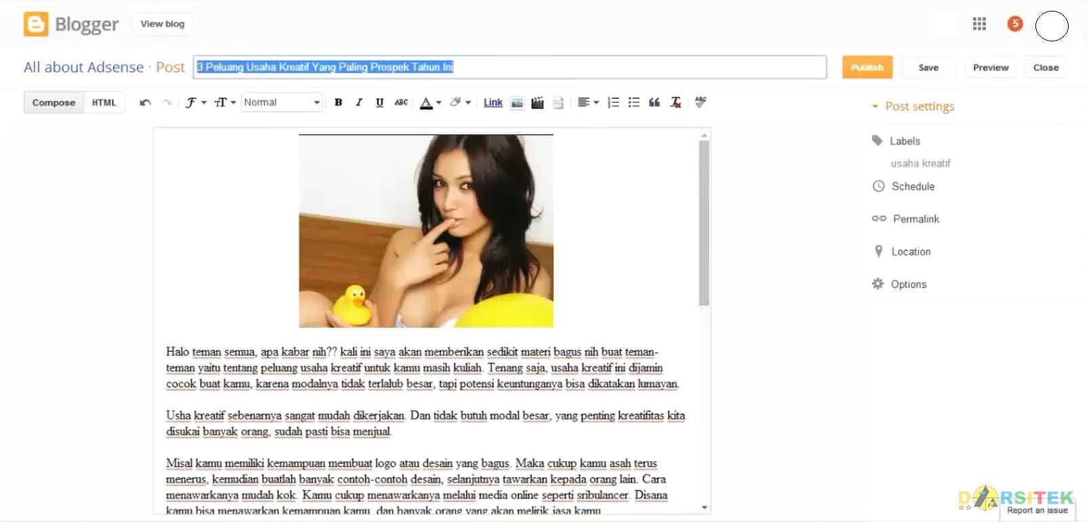Insert an image into the post
Viewport: 1087px width, 522px height.
point(517,103)
